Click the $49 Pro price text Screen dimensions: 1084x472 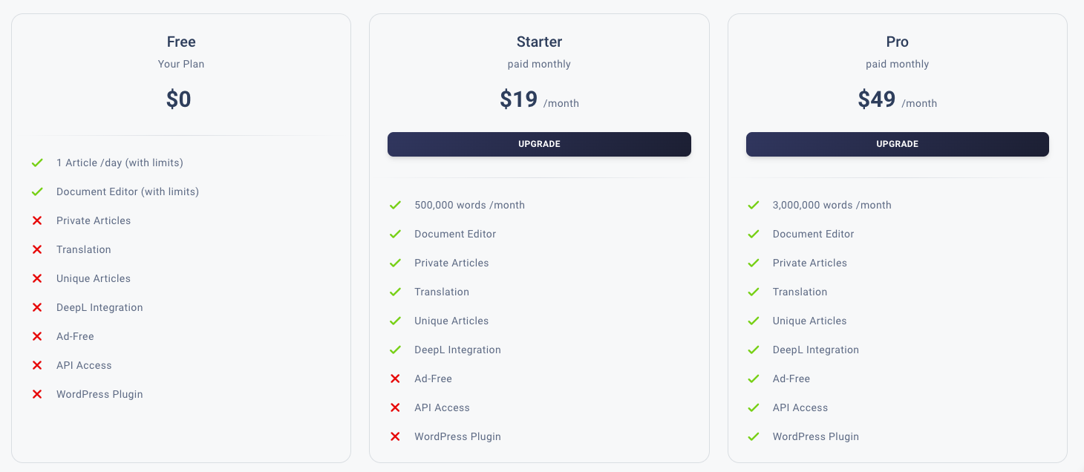877,99
